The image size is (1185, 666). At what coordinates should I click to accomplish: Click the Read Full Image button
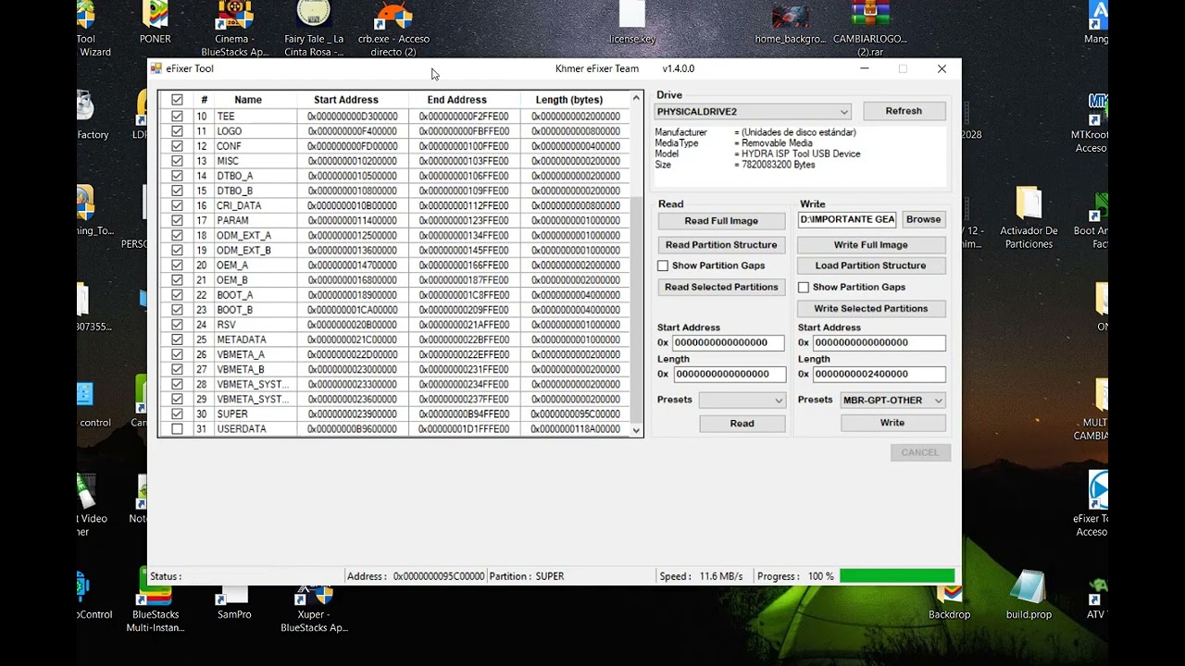click(x=721, y=221)
